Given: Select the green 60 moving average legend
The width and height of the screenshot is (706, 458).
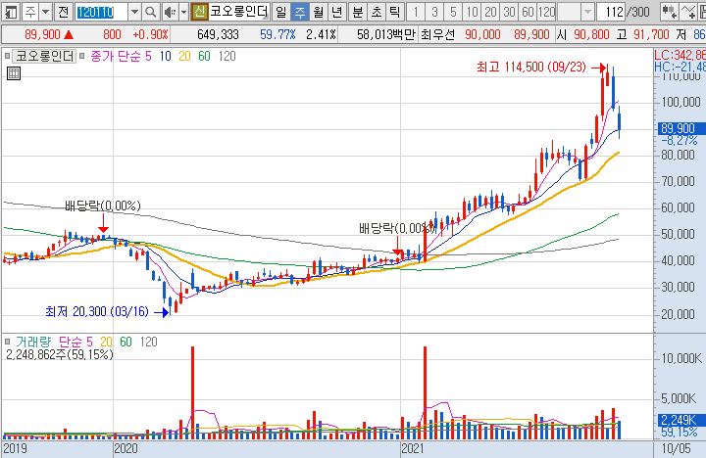Looking at the screenshot, I should 204,56.
